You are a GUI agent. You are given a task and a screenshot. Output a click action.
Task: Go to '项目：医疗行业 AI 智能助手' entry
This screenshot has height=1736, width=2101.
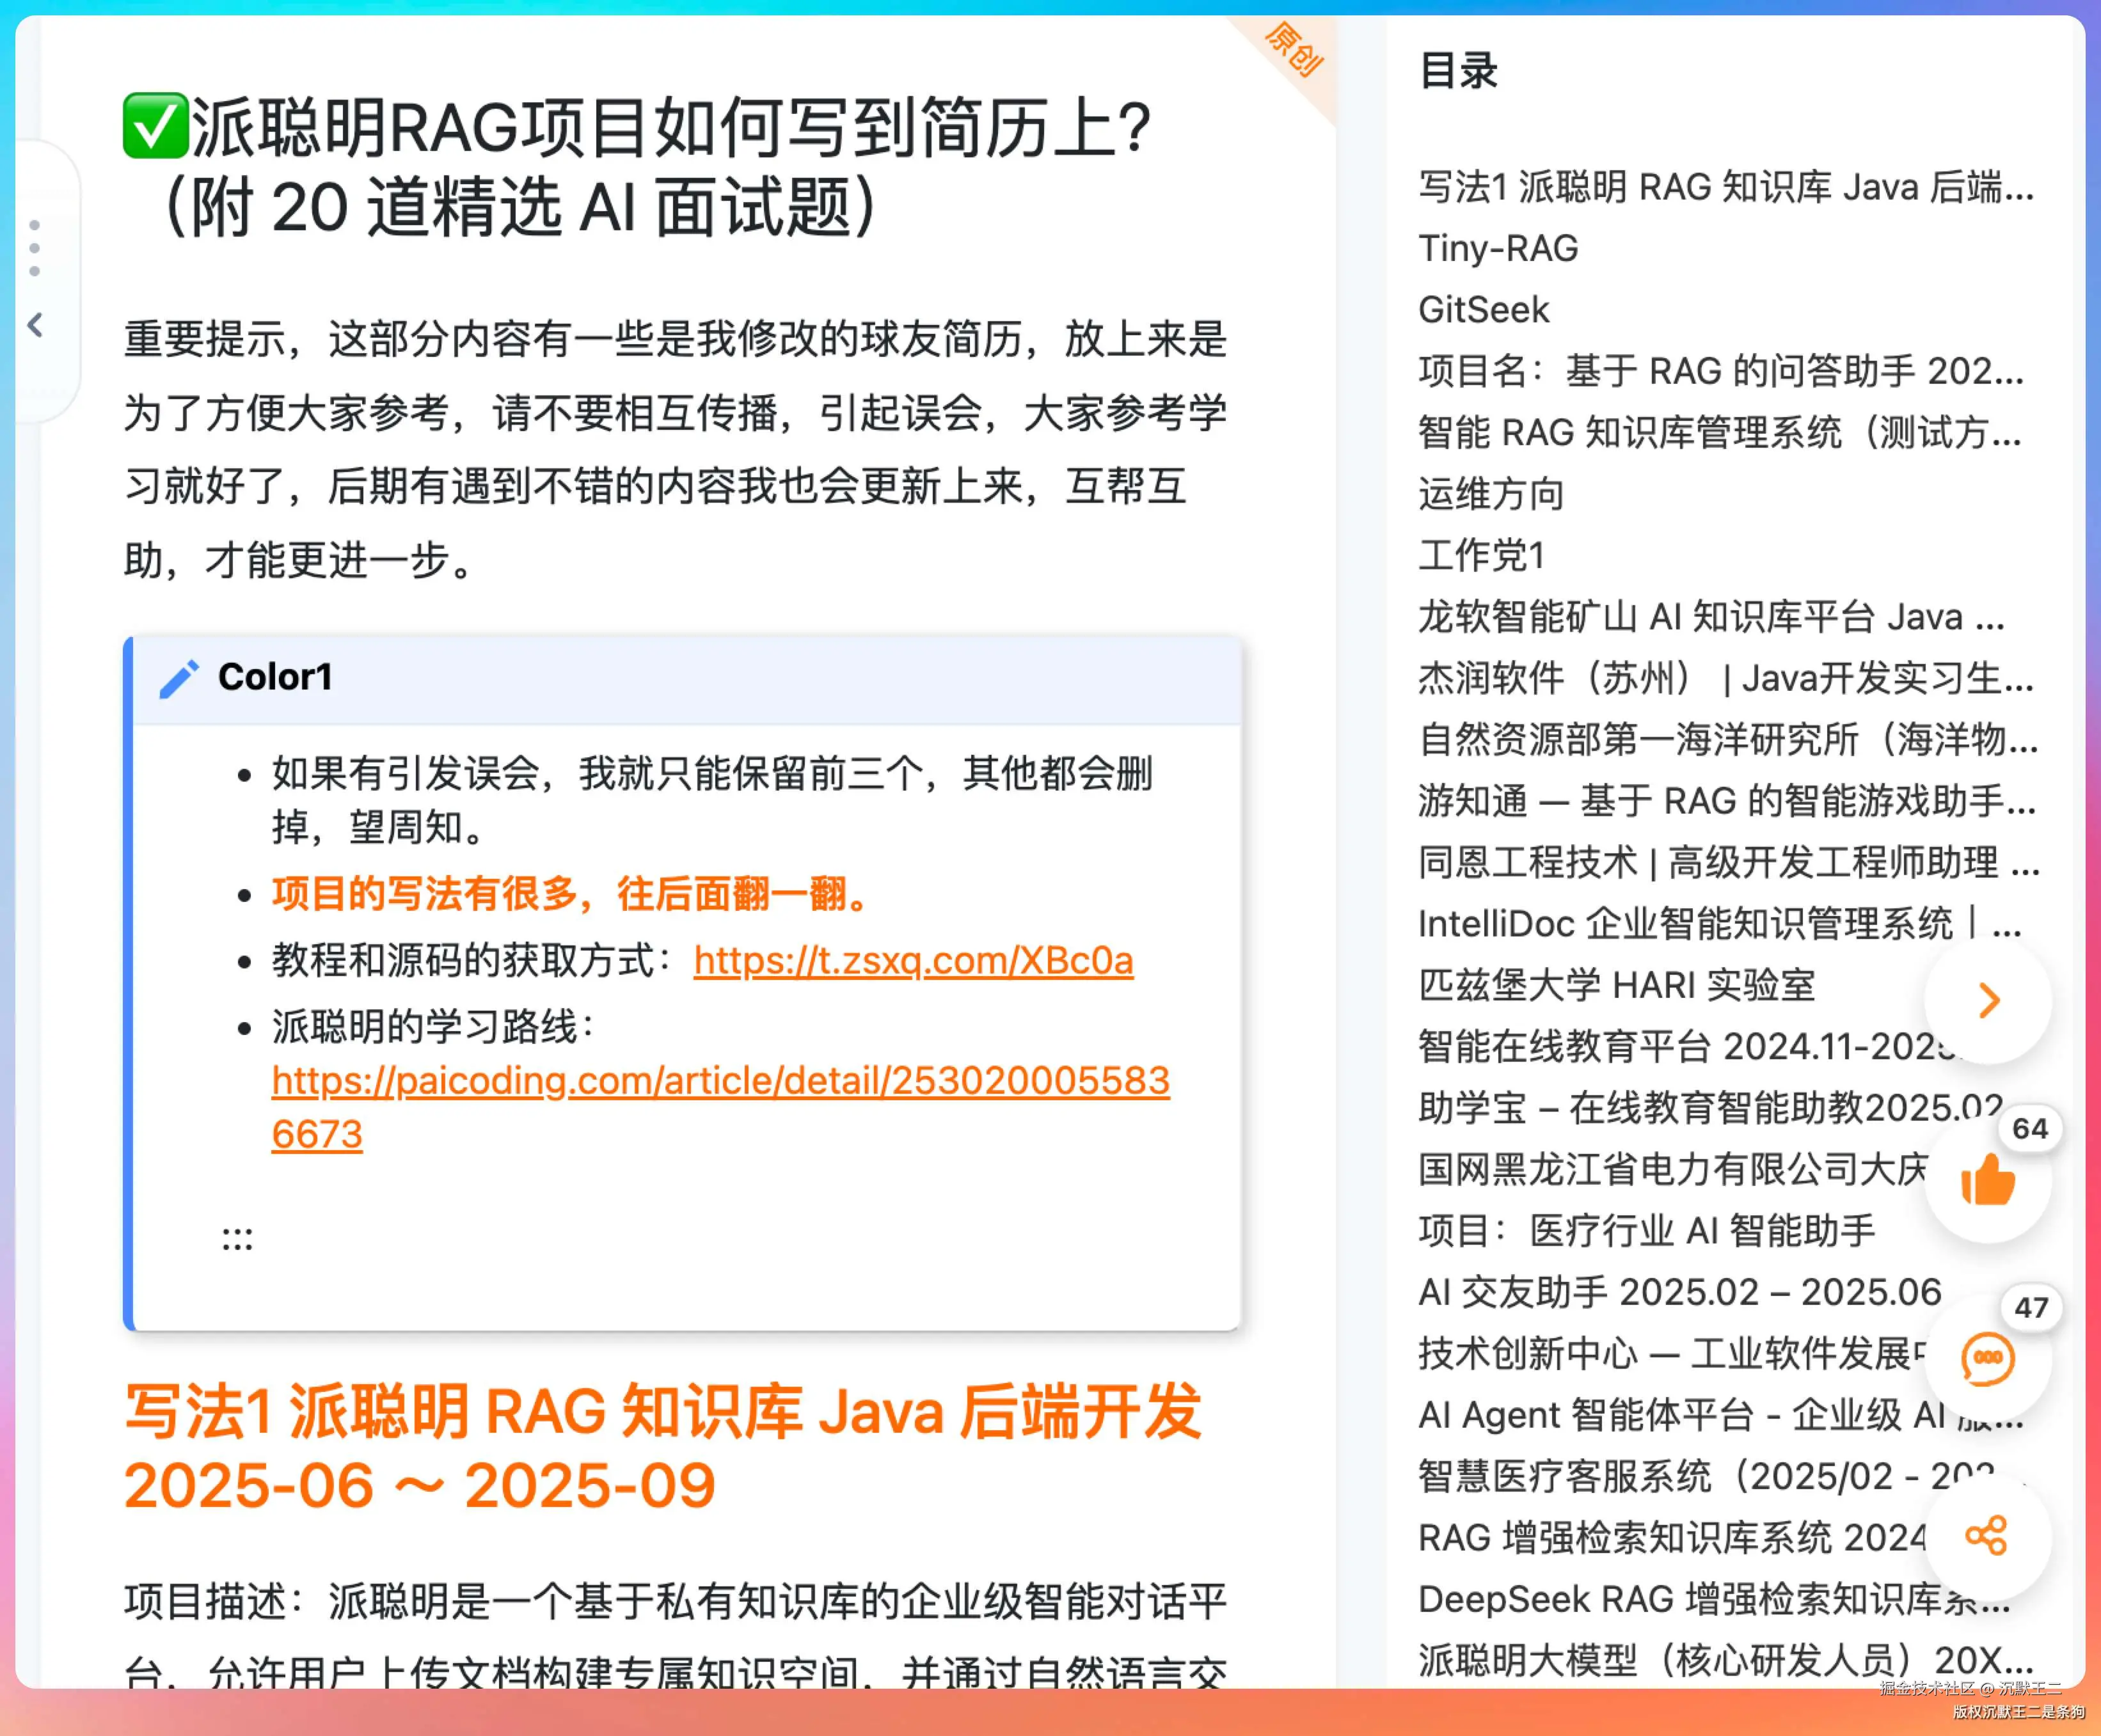pos(1647,1231)
